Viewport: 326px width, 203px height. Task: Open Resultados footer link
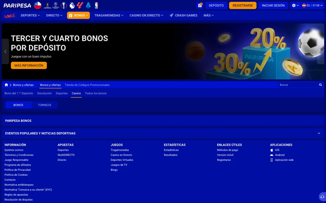[x=171, y=155]
